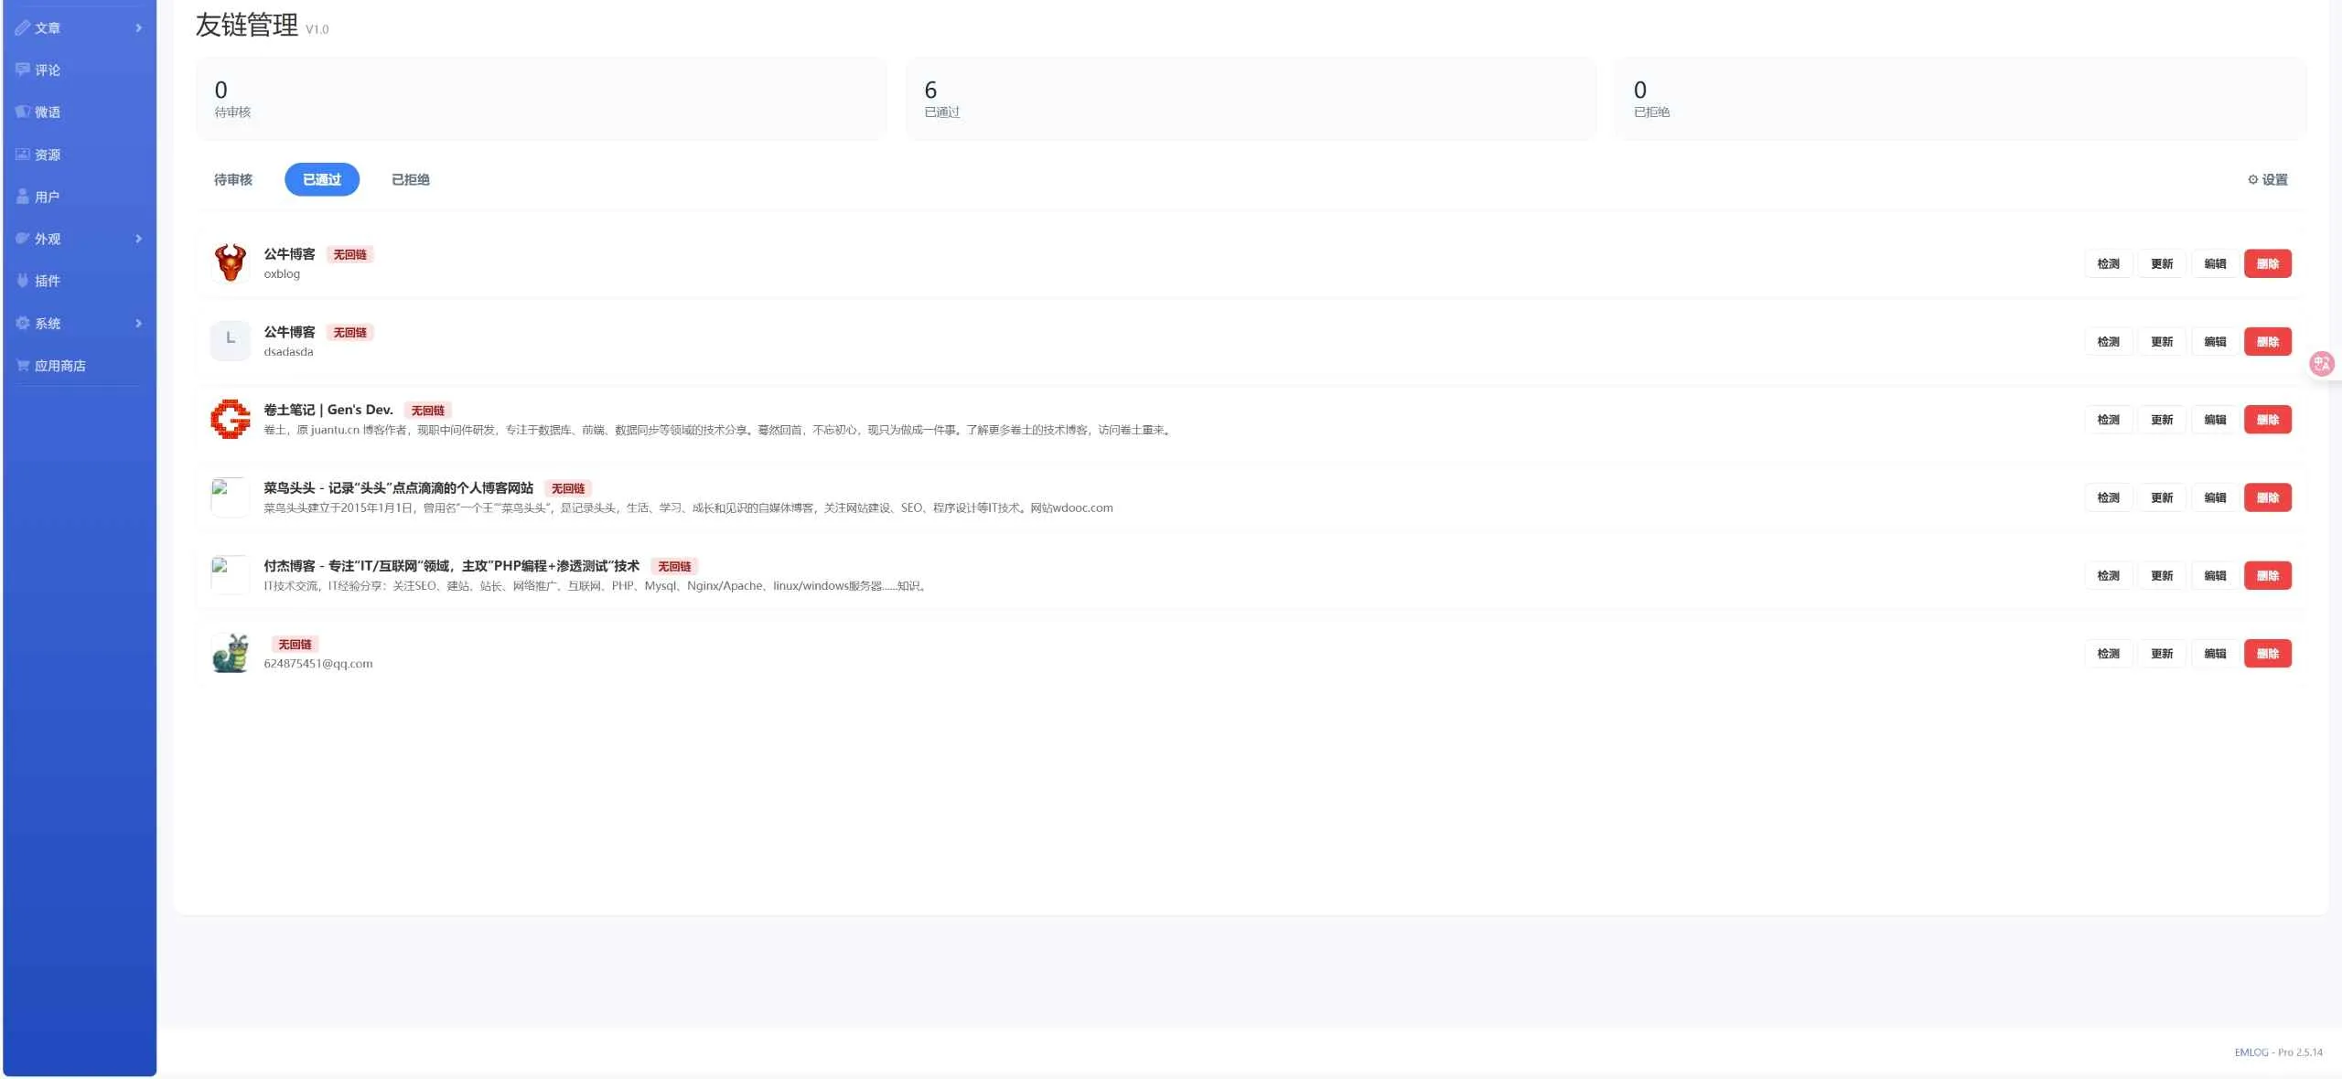Check backlink for 菜鸟头头 entry
The image size is (2342, 1079).
pos(2108,497)
